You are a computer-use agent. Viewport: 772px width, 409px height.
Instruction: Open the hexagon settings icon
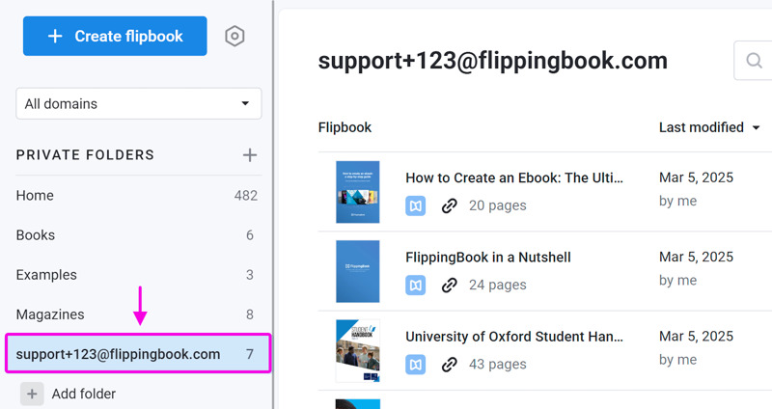234,36
